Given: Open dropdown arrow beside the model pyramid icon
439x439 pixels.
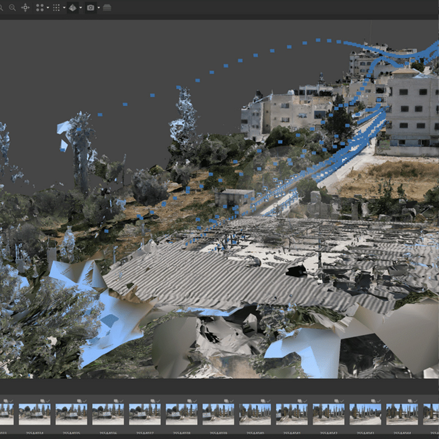Looking at the screenshot, I should 81,8.
